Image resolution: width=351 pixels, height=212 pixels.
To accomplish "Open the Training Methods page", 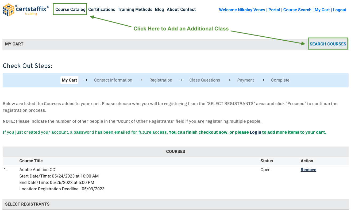I will [135, 10].
